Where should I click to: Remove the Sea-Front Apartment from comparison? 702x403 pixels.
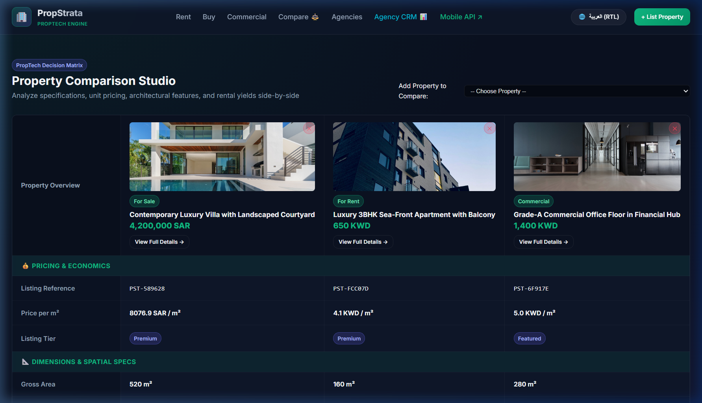(490, 128)
